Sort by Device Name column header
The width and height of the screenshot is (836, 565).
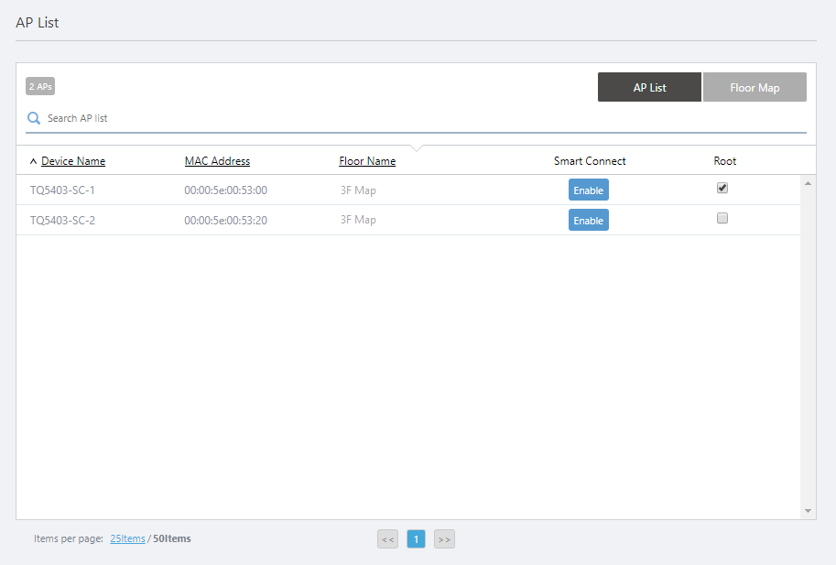pos(73,161)
